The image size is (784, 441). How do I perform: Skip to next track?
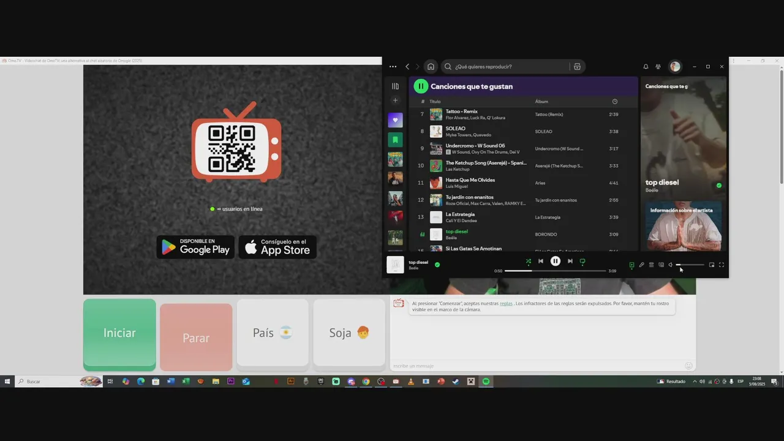tap(570, 261)
